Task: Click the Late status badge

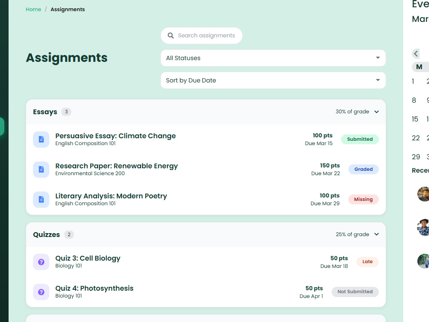Action: 368,261
